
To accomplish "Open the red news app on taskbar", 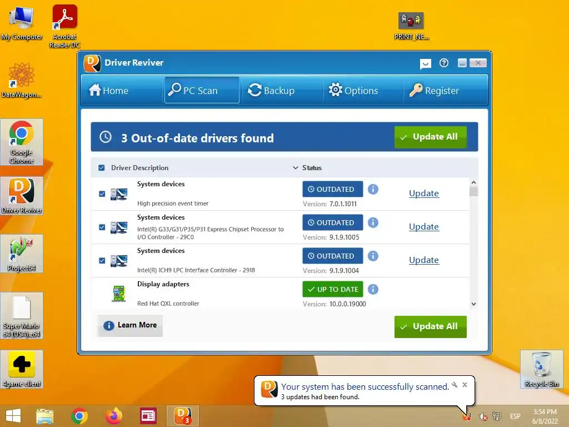I will click(x=148, y=416).
